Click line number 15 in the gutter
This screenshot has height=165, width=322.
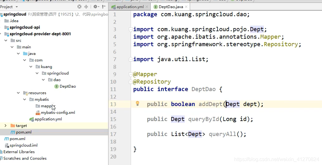(113, 119)
